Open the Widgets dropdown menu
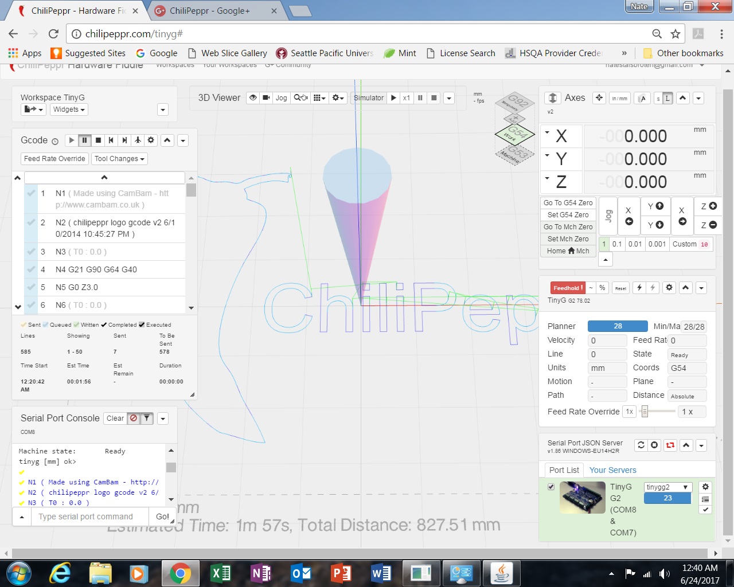The image size is (734, 587). point(69,109)
